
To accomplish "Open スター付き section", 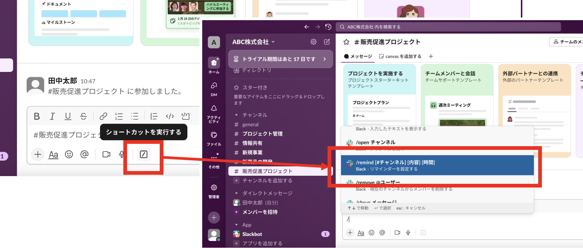I will (x=255, y=87).
